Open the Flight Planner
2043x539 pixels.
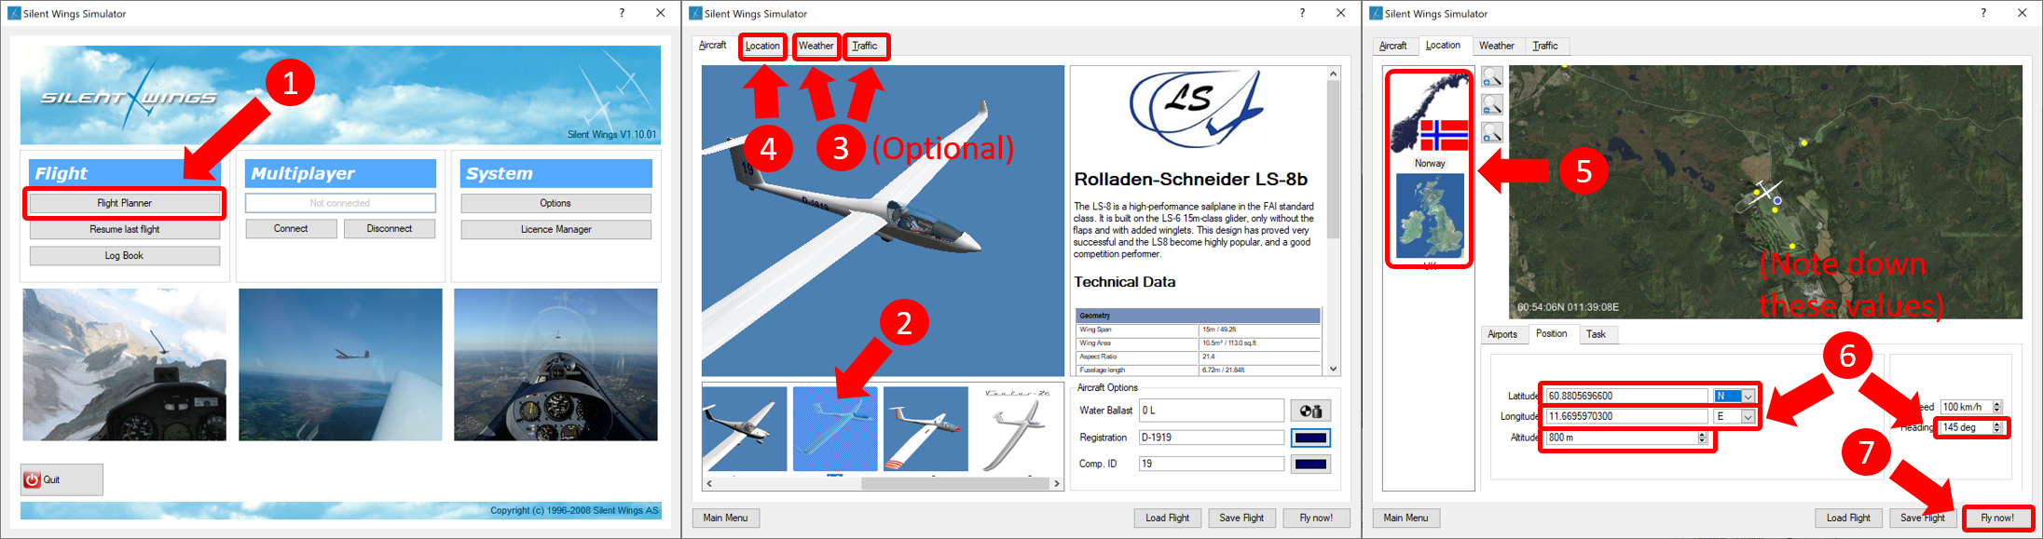(124, 203)
